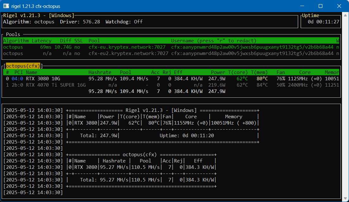
Task: Click the 10.74G difficulty value
Action: point(63,47)
